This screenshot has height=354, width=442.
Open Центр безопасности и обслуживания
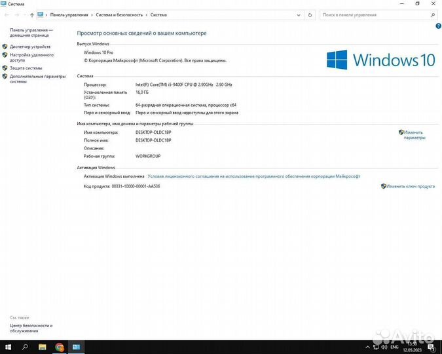31,328
